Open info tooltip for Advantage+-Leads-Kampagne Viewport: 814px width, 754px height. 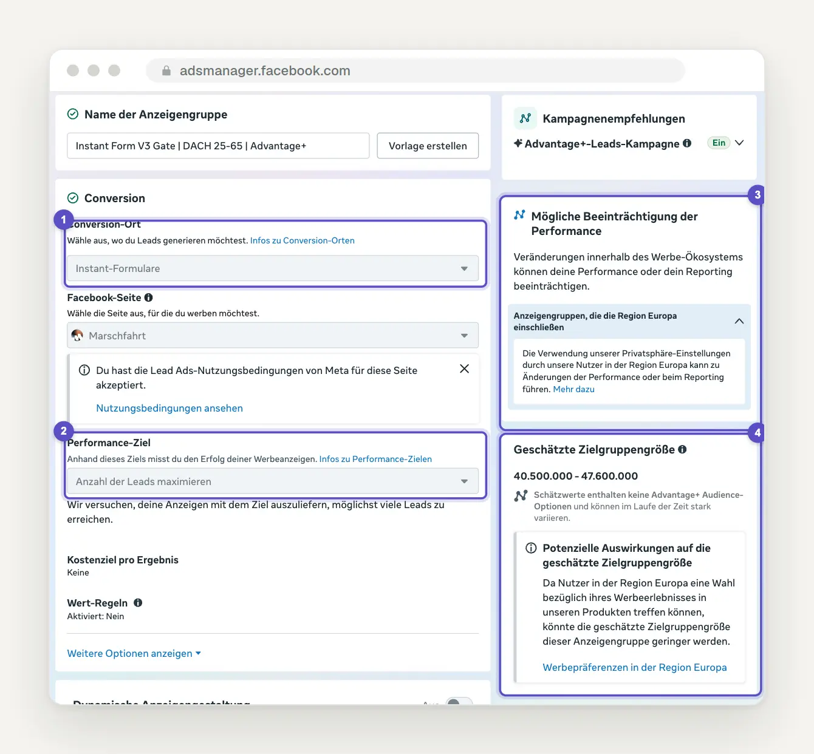(x=687, y=143)
